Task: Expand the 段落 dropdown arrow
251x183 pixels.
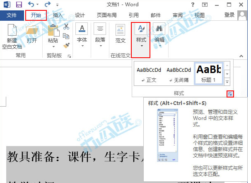Action: point(101,46)
